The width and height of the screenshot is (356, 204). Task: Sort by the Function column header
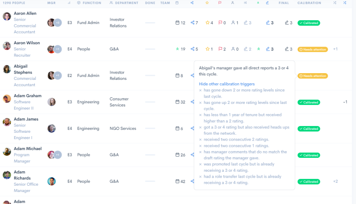point(91,3)
